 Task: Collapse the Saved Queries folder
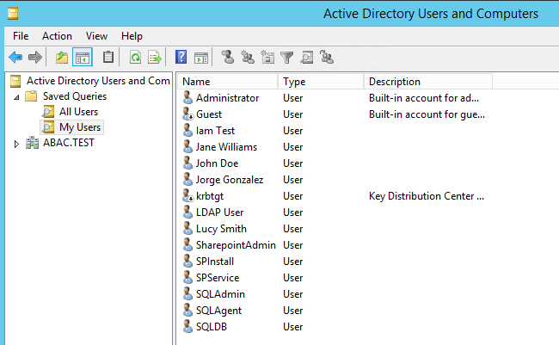(16, 96)
